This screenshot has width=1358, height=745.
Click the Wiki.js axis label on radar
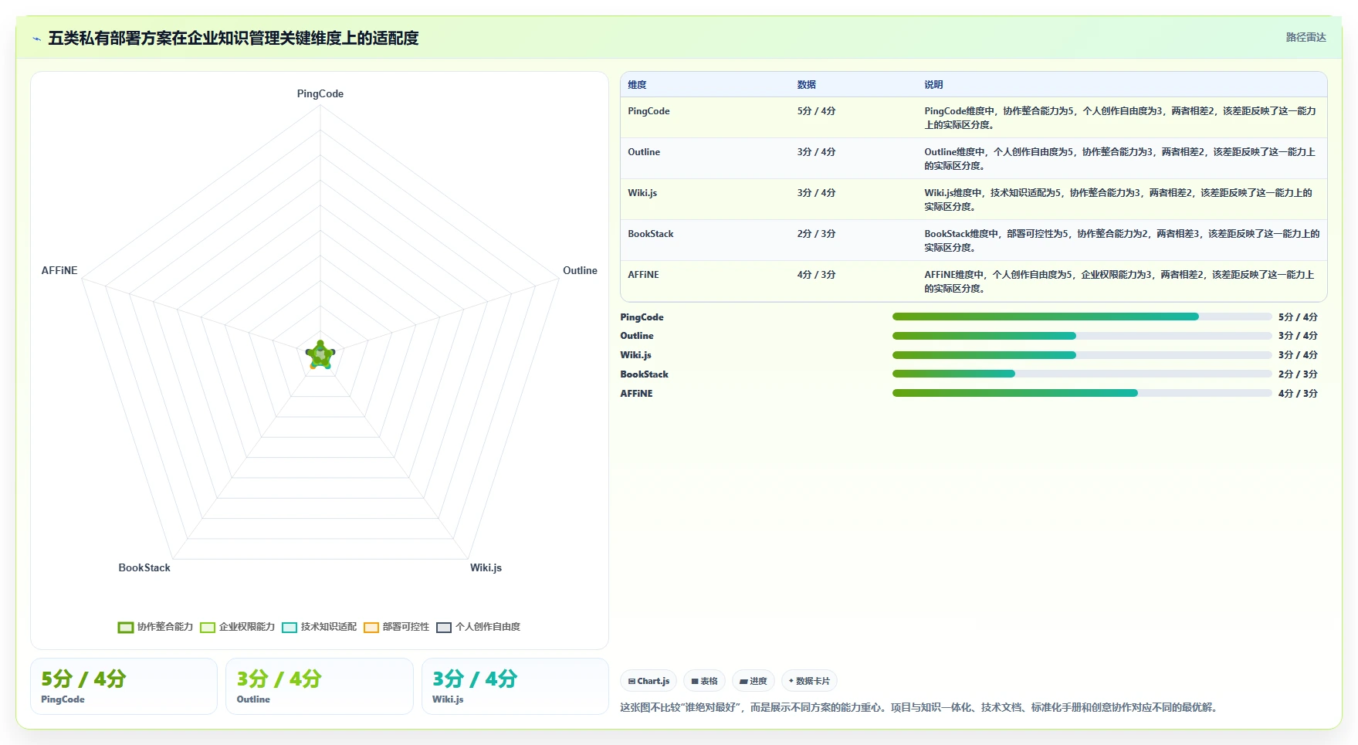coord(486,567)
